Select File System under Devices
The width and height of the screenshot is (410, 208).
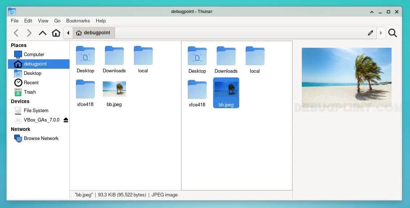(x=36, y=110)
